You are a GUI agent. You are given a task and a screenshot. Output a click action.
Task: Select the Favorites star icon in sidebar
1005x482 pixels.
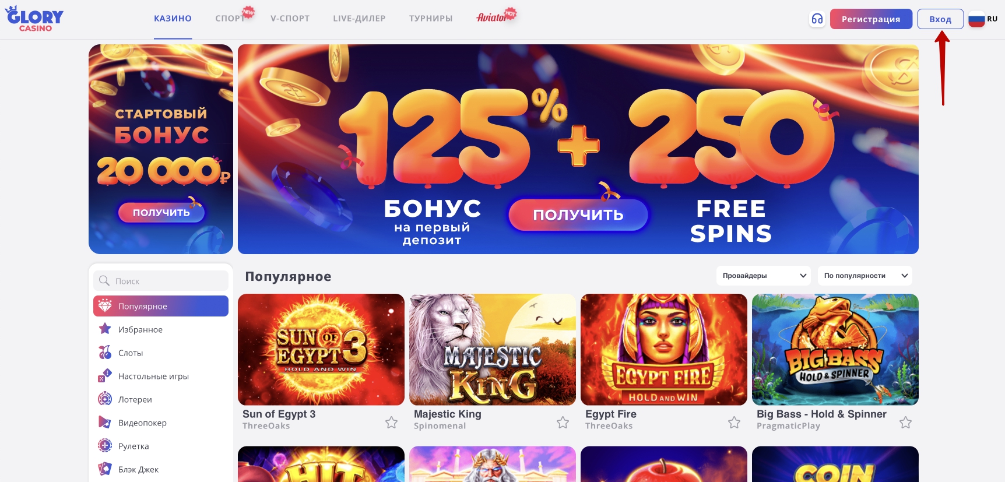click(105, 329)
